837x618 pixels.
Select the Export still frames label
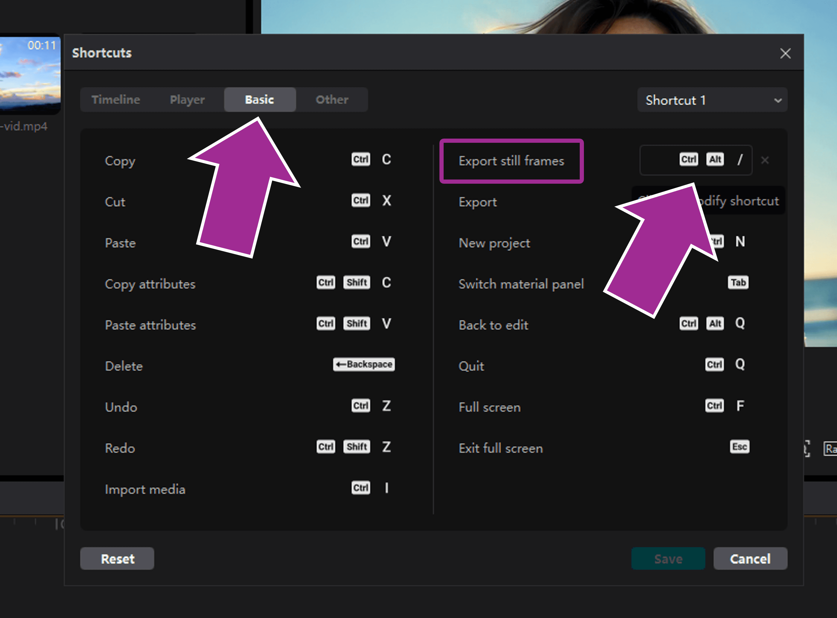pos(512,161)
